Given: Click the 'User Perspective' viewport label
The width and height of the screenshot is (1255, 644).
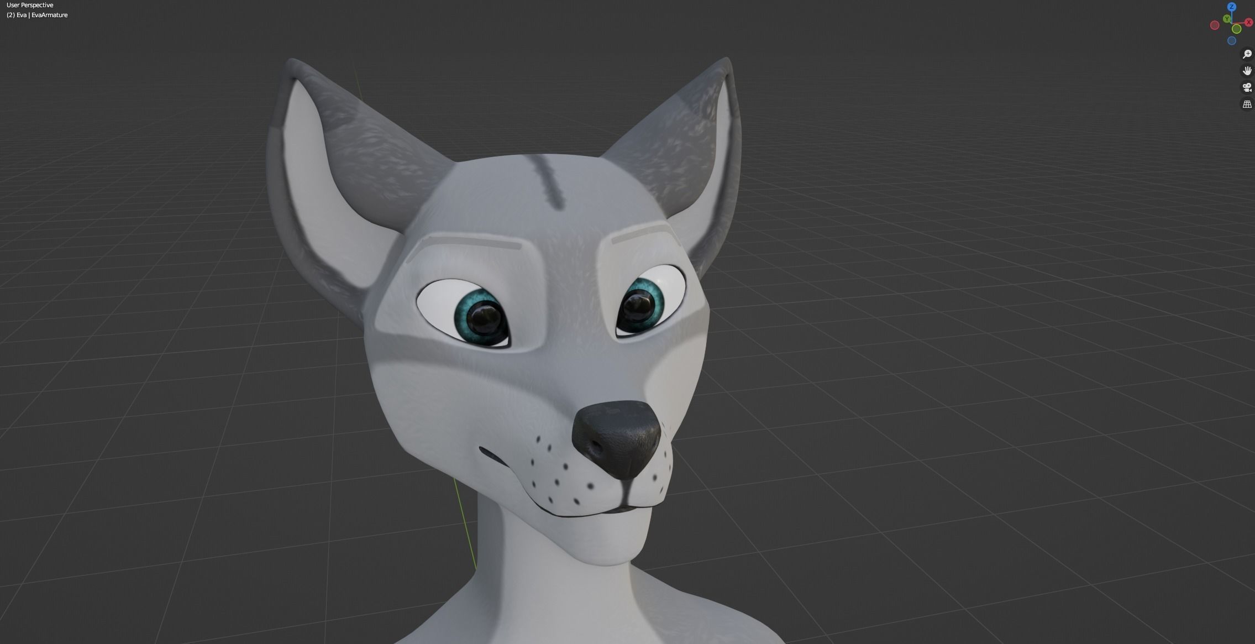Looking at the screenshot, I should 30,5.
